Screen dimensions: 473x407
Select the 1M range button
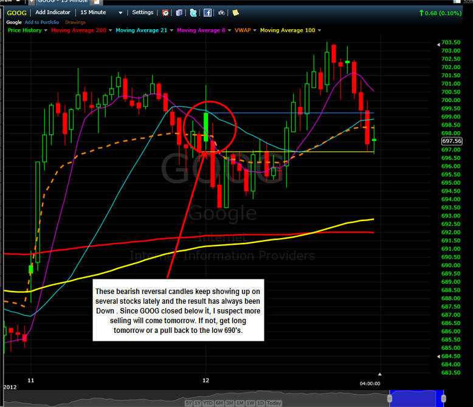240,403
